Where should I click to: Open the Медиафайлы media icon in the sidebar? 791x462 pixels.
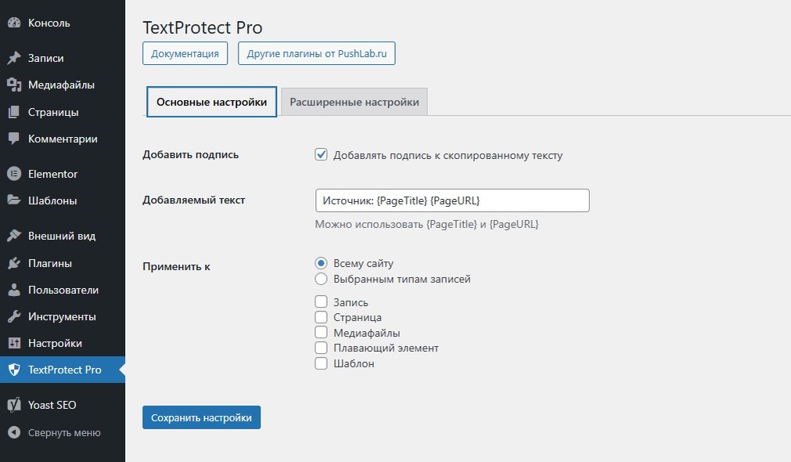(x=13, y=85)
